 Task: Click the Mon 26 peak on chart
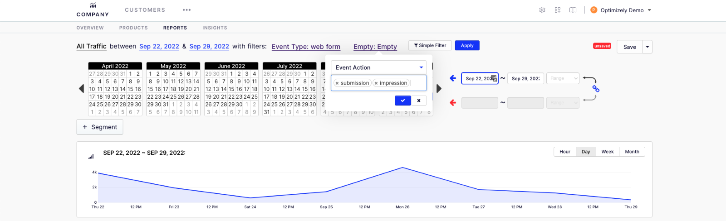point(402,168)
